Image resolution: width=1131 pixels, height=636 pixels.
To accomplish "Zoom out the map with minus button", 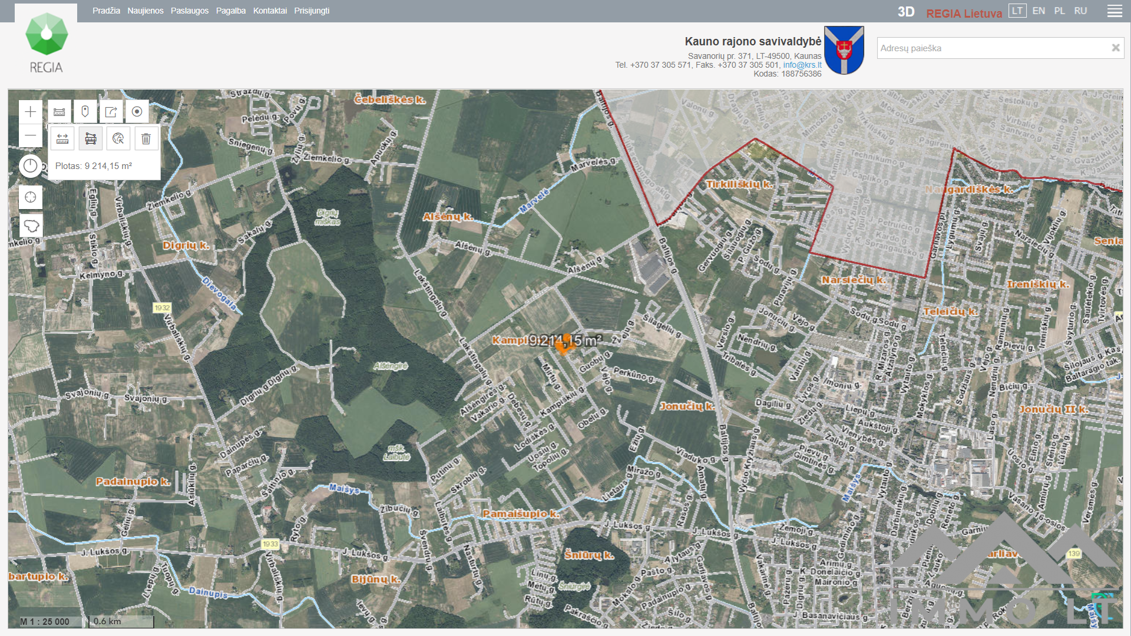I will pyautogui.click(x=31, y=135).
